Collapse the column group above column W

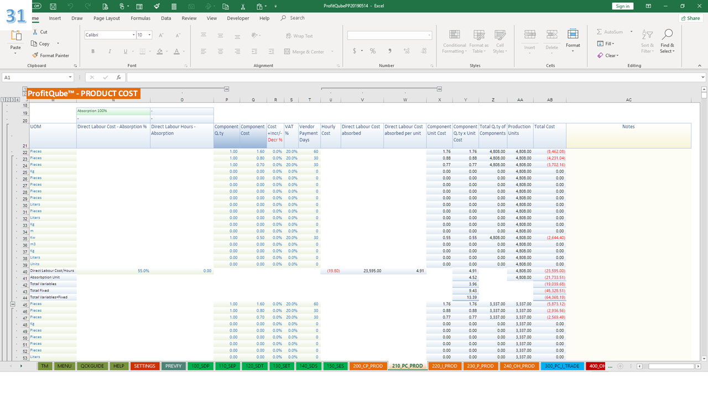(439, 89)
